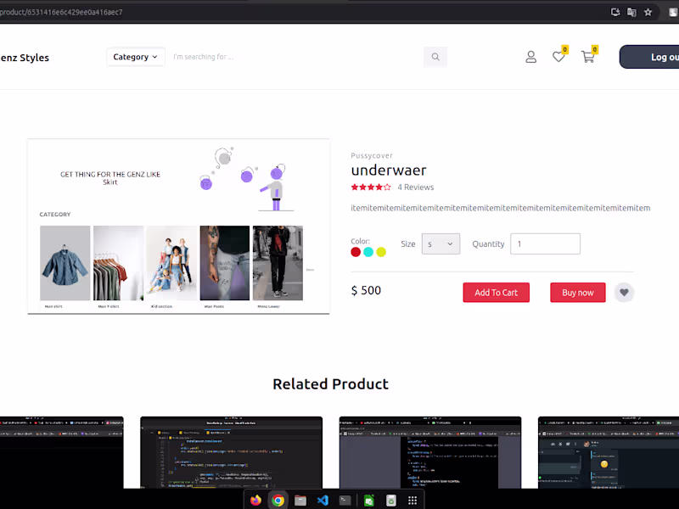
Task: Go to Genz Styles home logo
Action: 25,58
